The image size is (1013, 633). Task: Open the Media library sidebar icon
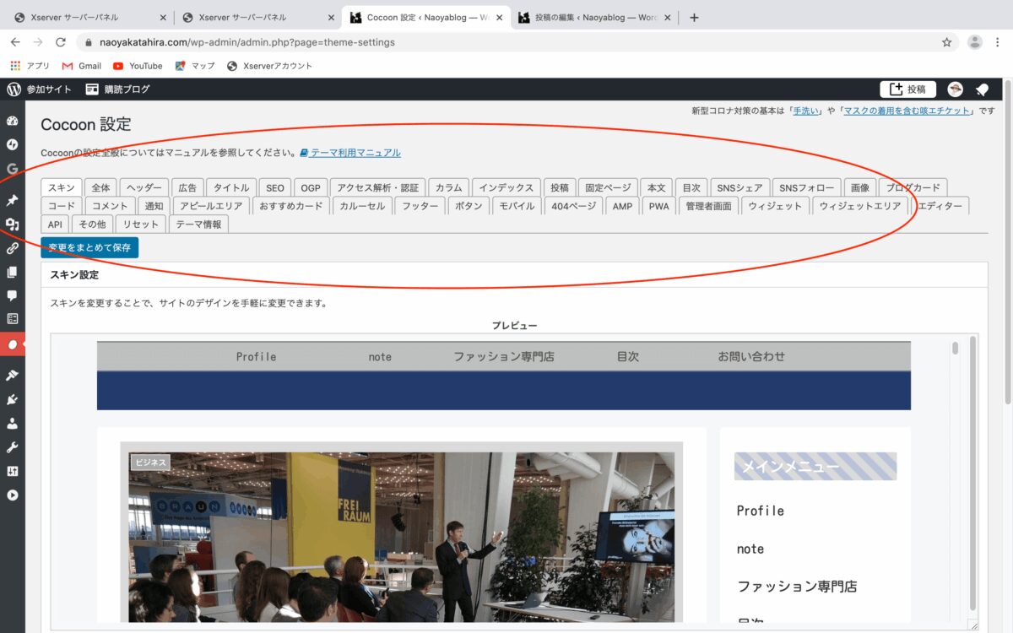pos(12,224)
